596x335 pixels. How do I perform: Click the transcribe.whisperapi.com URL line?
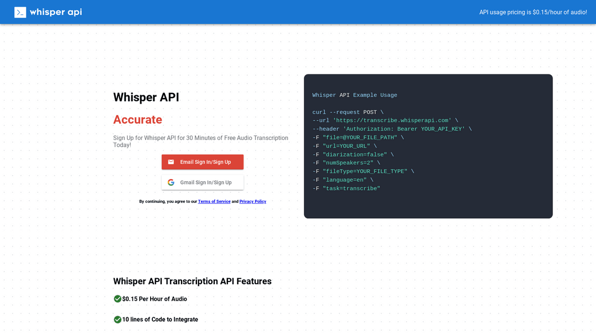tap(385, 121)
